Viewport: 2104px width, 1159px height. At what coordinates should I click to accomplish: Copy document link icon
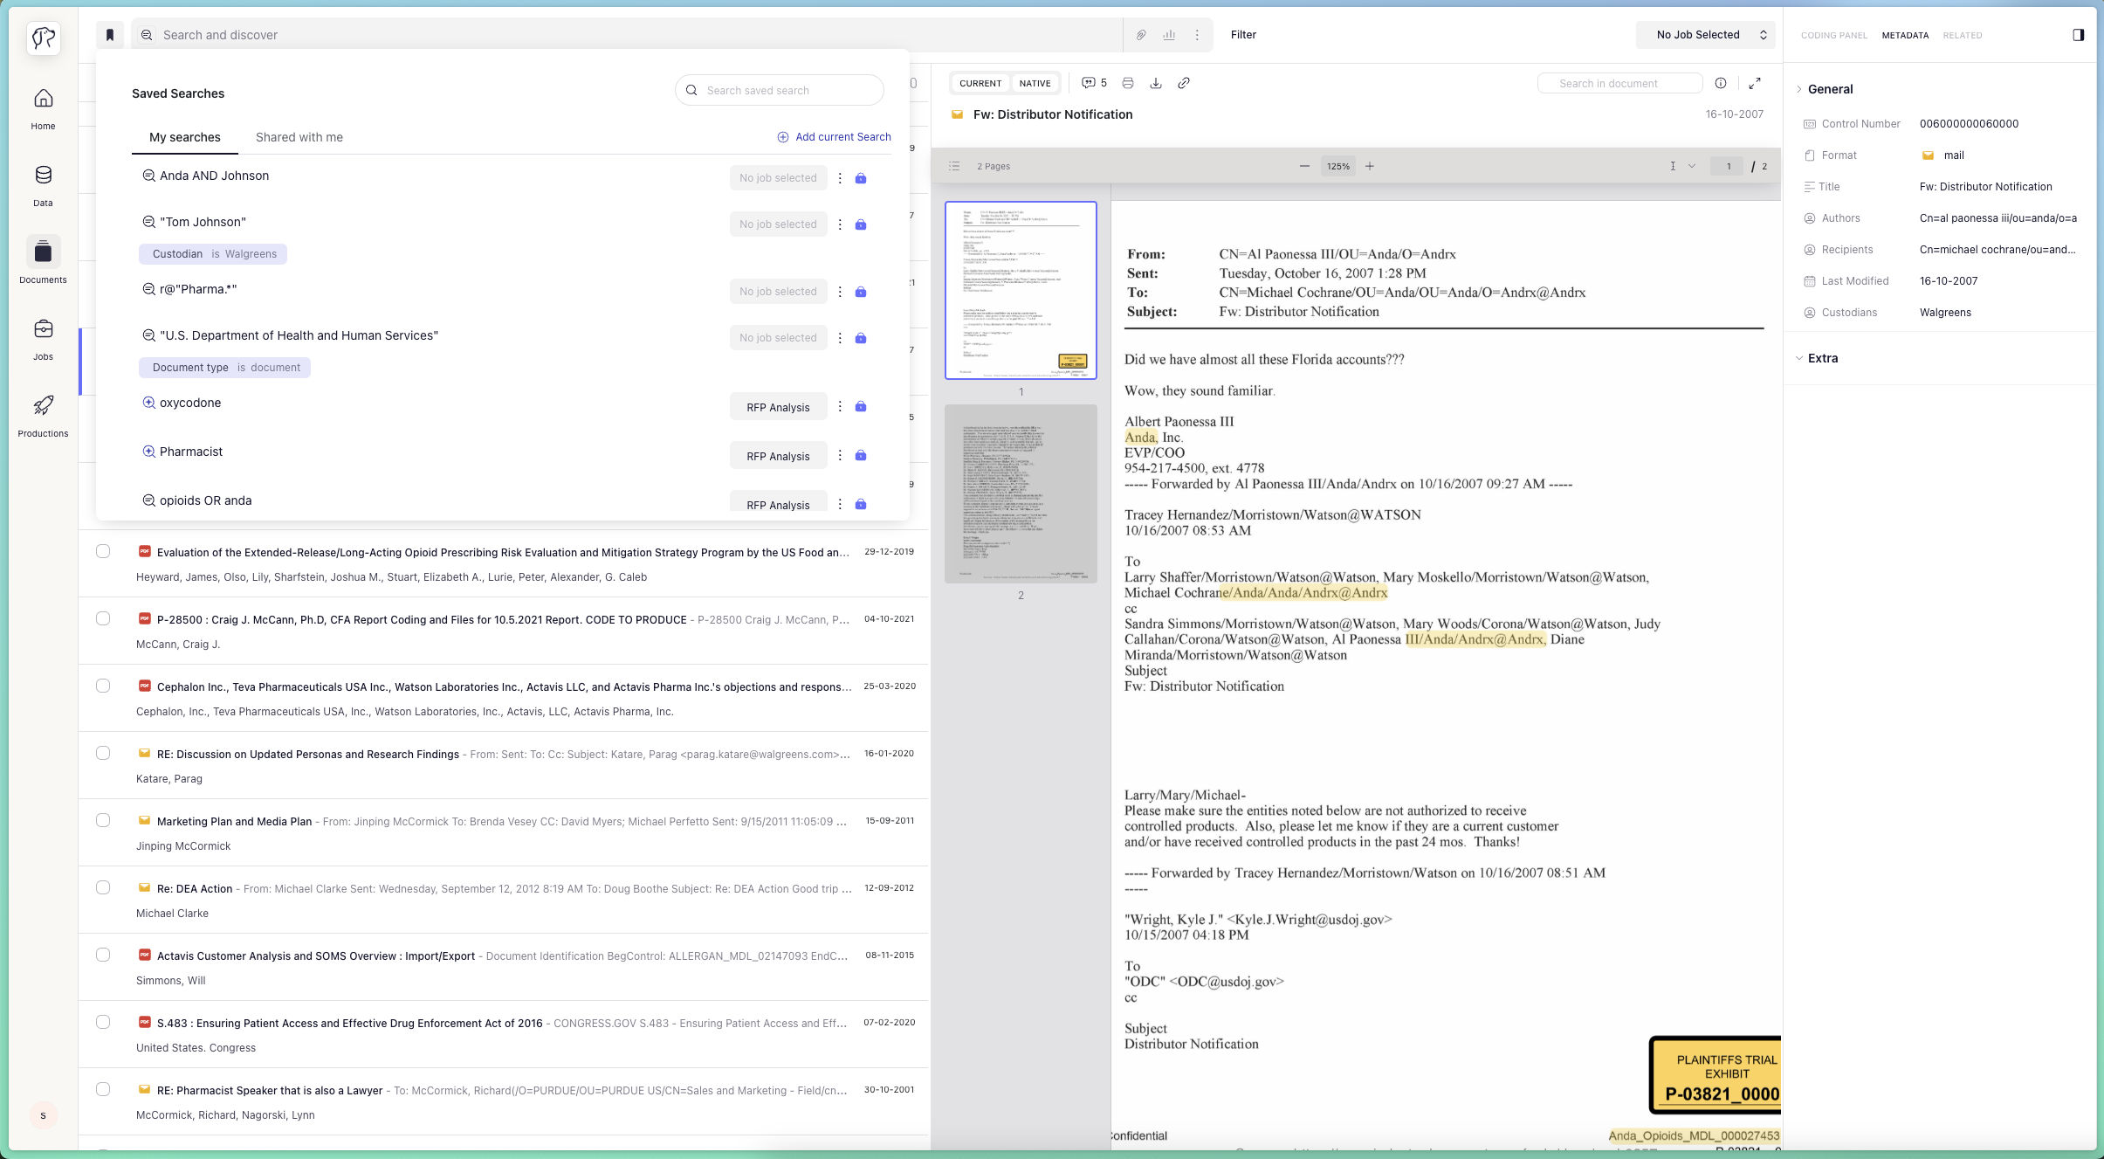tap(1184, 83)
